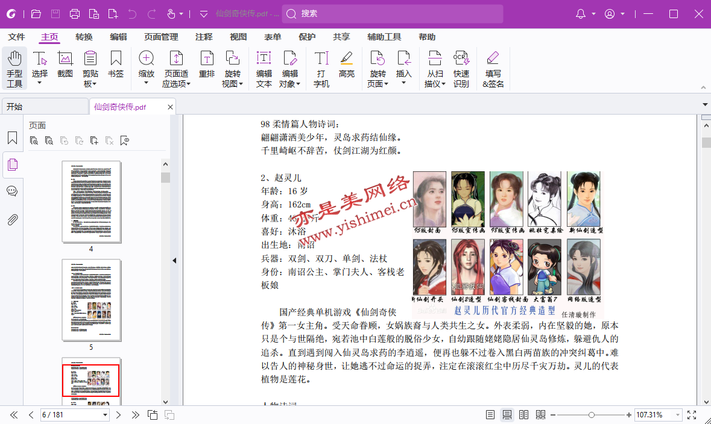Click the zoom out minus button
711x424 pixels.
tap(553, 415)
